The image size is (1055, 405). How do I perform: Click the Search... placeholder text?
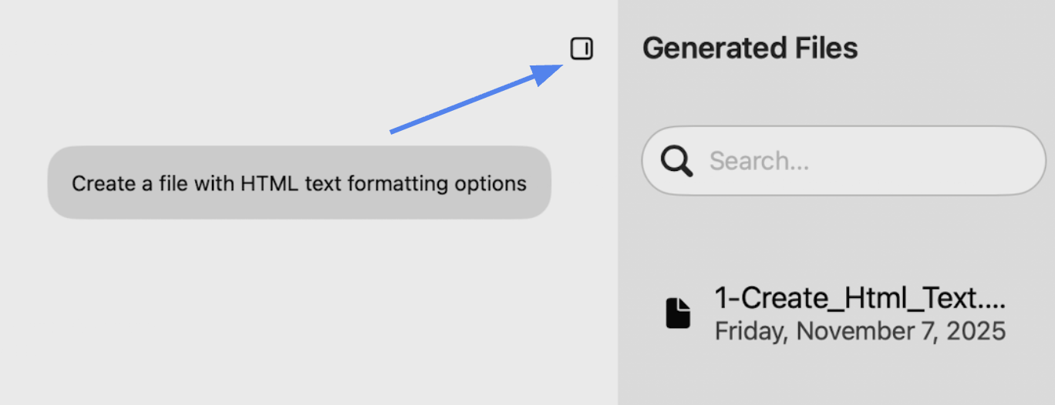pyautogui.click(x=760, y=161)
